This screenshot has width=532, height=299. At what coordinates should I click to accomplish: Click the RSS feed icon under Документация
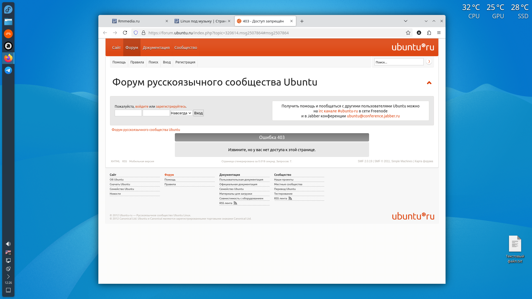coord(235,203)
